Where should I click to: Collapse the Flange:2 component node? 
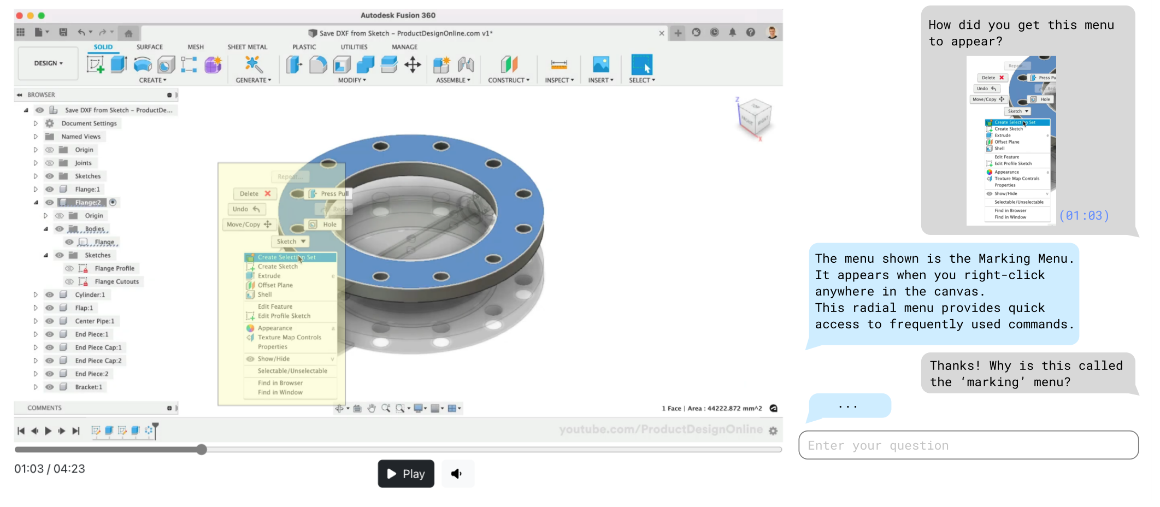pyautogui.click(x=36, y=202)
